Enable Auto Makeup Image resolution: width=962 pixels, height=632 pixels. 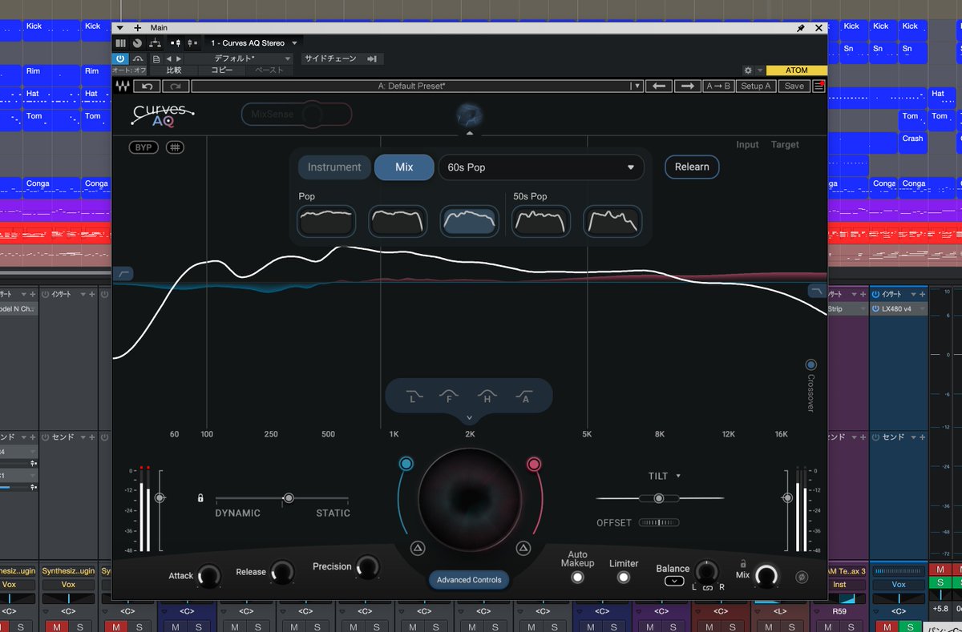pyautogui.click(x=577, y=577)
